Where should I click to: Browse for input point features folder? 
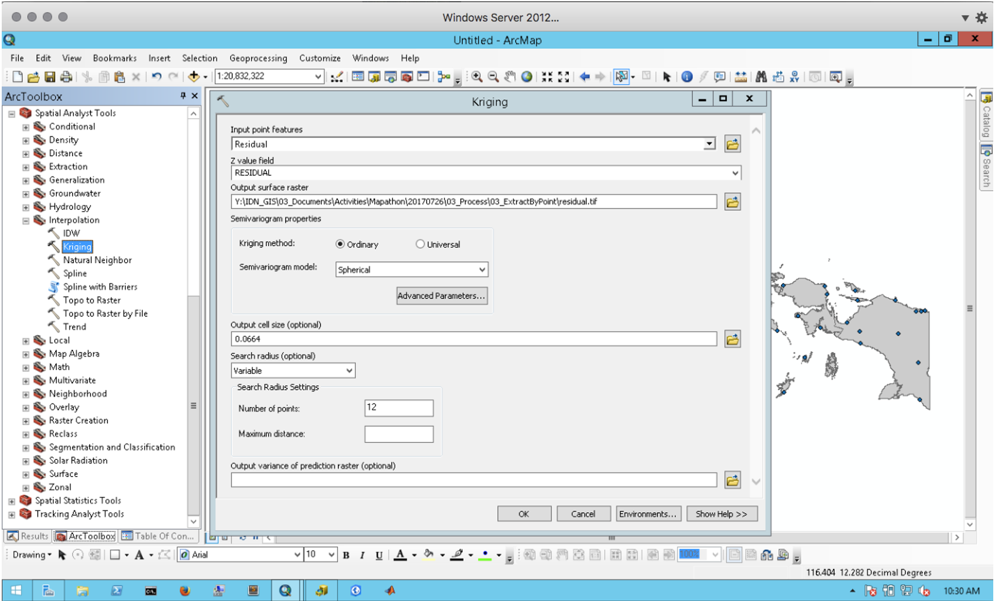tap(732, 145)
